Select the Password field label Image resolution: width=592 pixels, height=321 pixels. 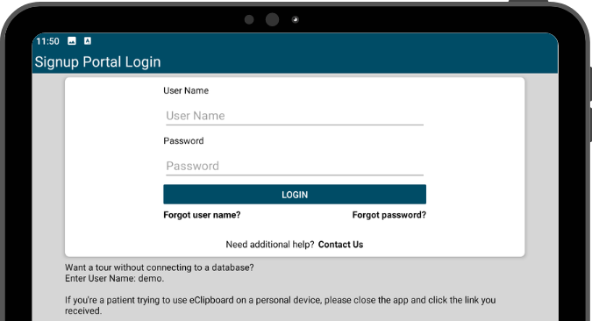pyautogui.click(x=183, y=141)
